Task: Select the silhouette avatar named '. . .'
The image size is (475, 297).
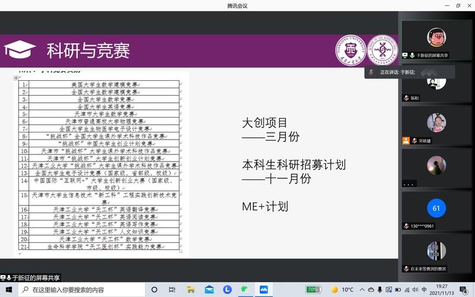Action: pos(436,166)
